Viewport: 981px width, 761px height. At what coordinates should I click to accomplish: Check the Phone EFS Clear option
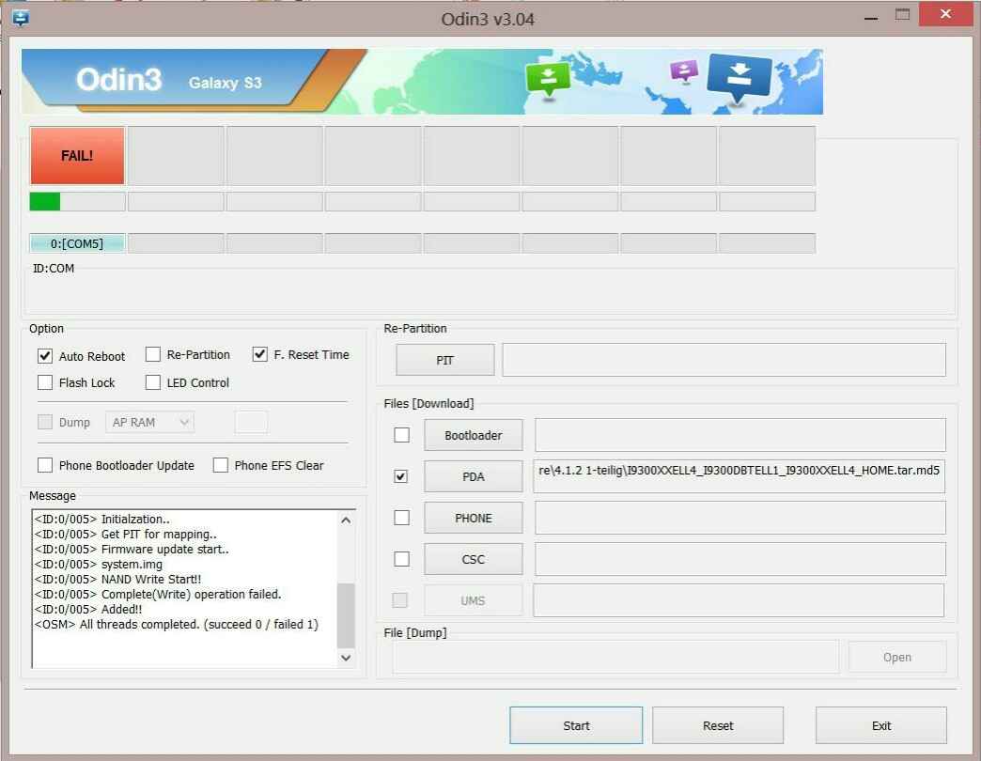[221, 465]
